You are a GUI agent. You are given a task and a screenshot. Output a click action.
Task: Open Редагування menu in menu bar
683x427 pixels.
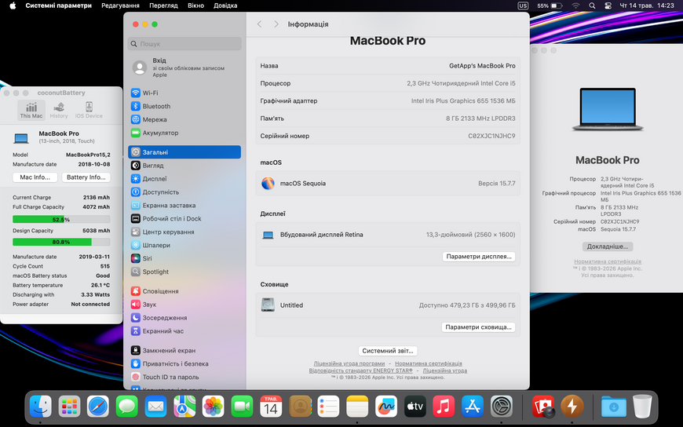point(120,5)
